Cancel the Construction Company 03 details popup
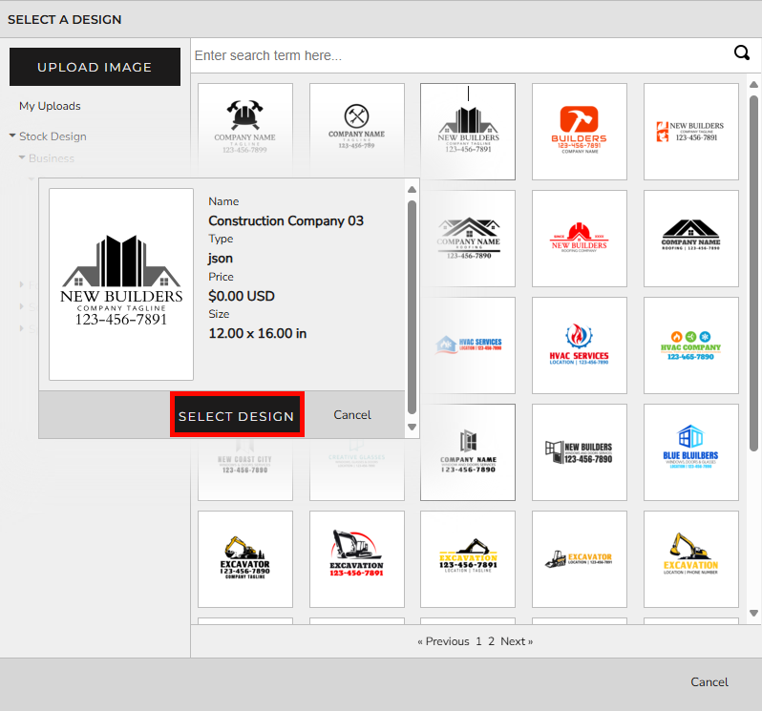 coord(351,415)
